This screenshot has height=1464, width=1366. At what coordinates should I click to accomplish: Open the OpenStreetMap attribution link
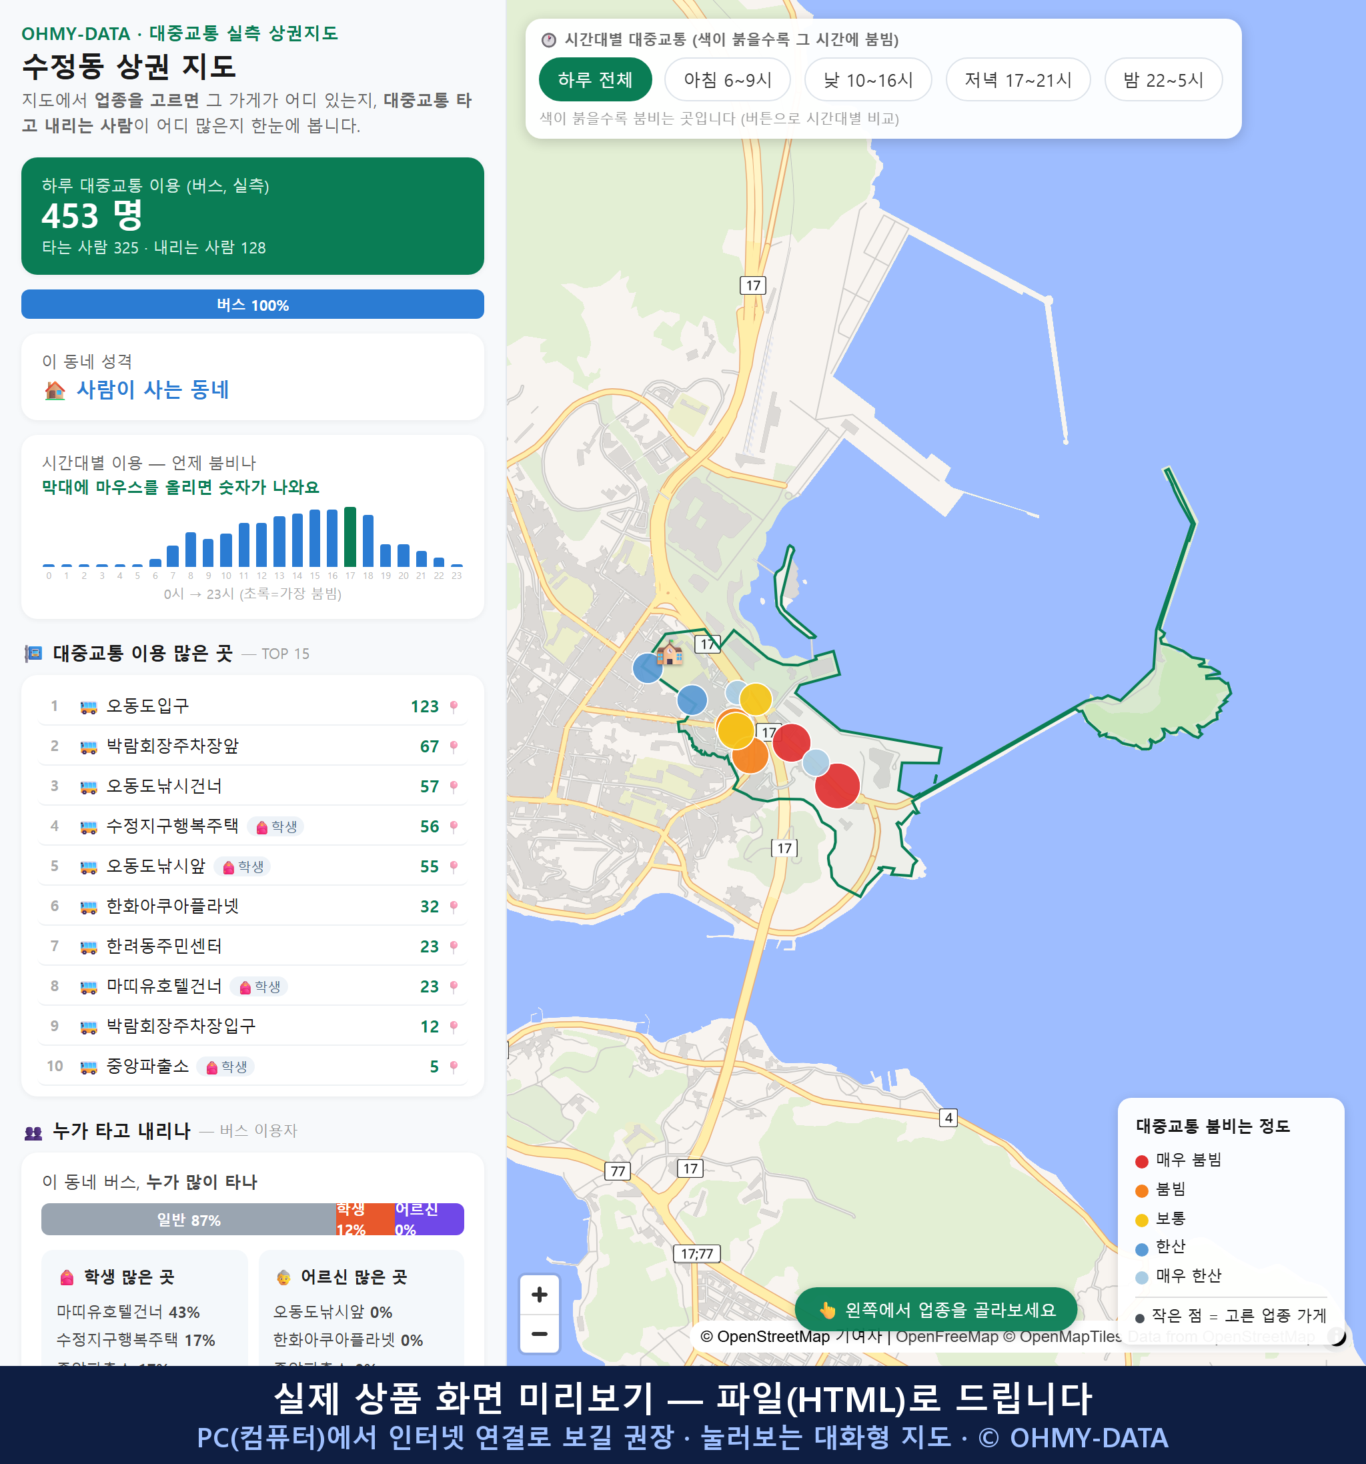764,1337
